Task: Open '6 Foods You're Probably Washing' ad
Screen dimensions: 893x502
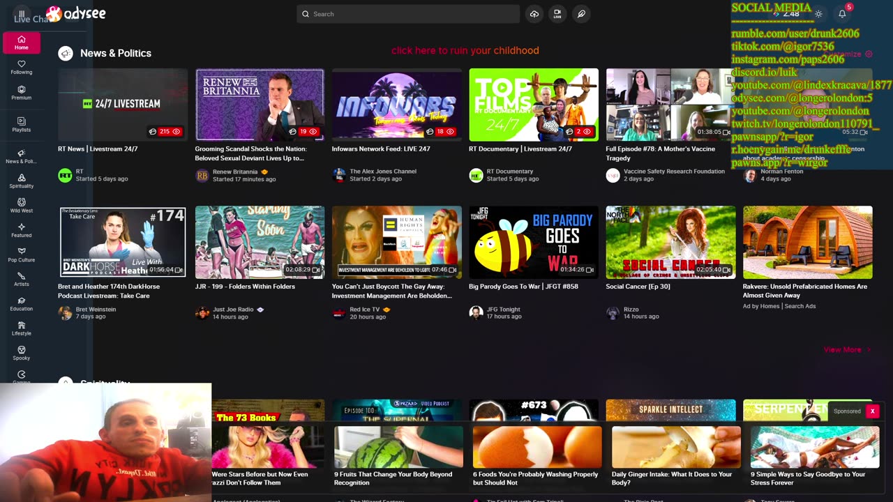Action: [537, 457]
